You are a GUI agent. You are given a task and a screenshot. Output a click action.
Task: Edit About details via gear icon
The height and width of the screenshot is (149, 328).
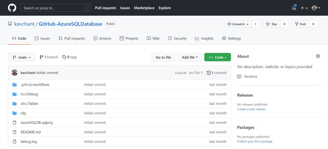tap(318, 56)
